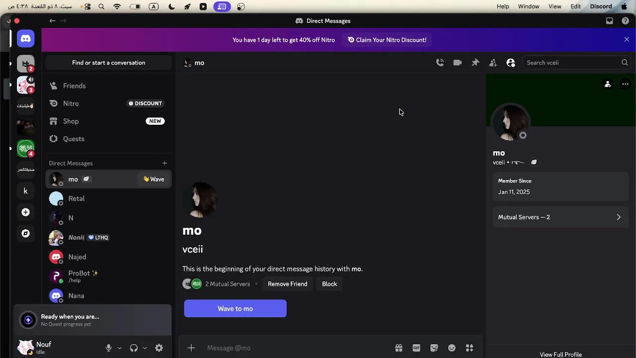This screenshot has width=636, height=358.
Task: Click the friend status icon in profile
Action: click(608, 84)
